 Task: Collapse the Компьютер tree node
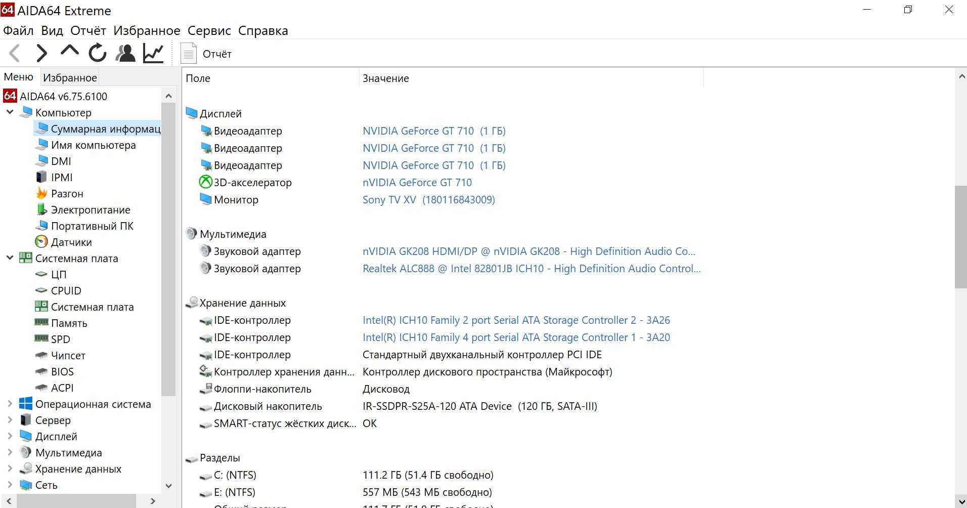pos(10,112)
